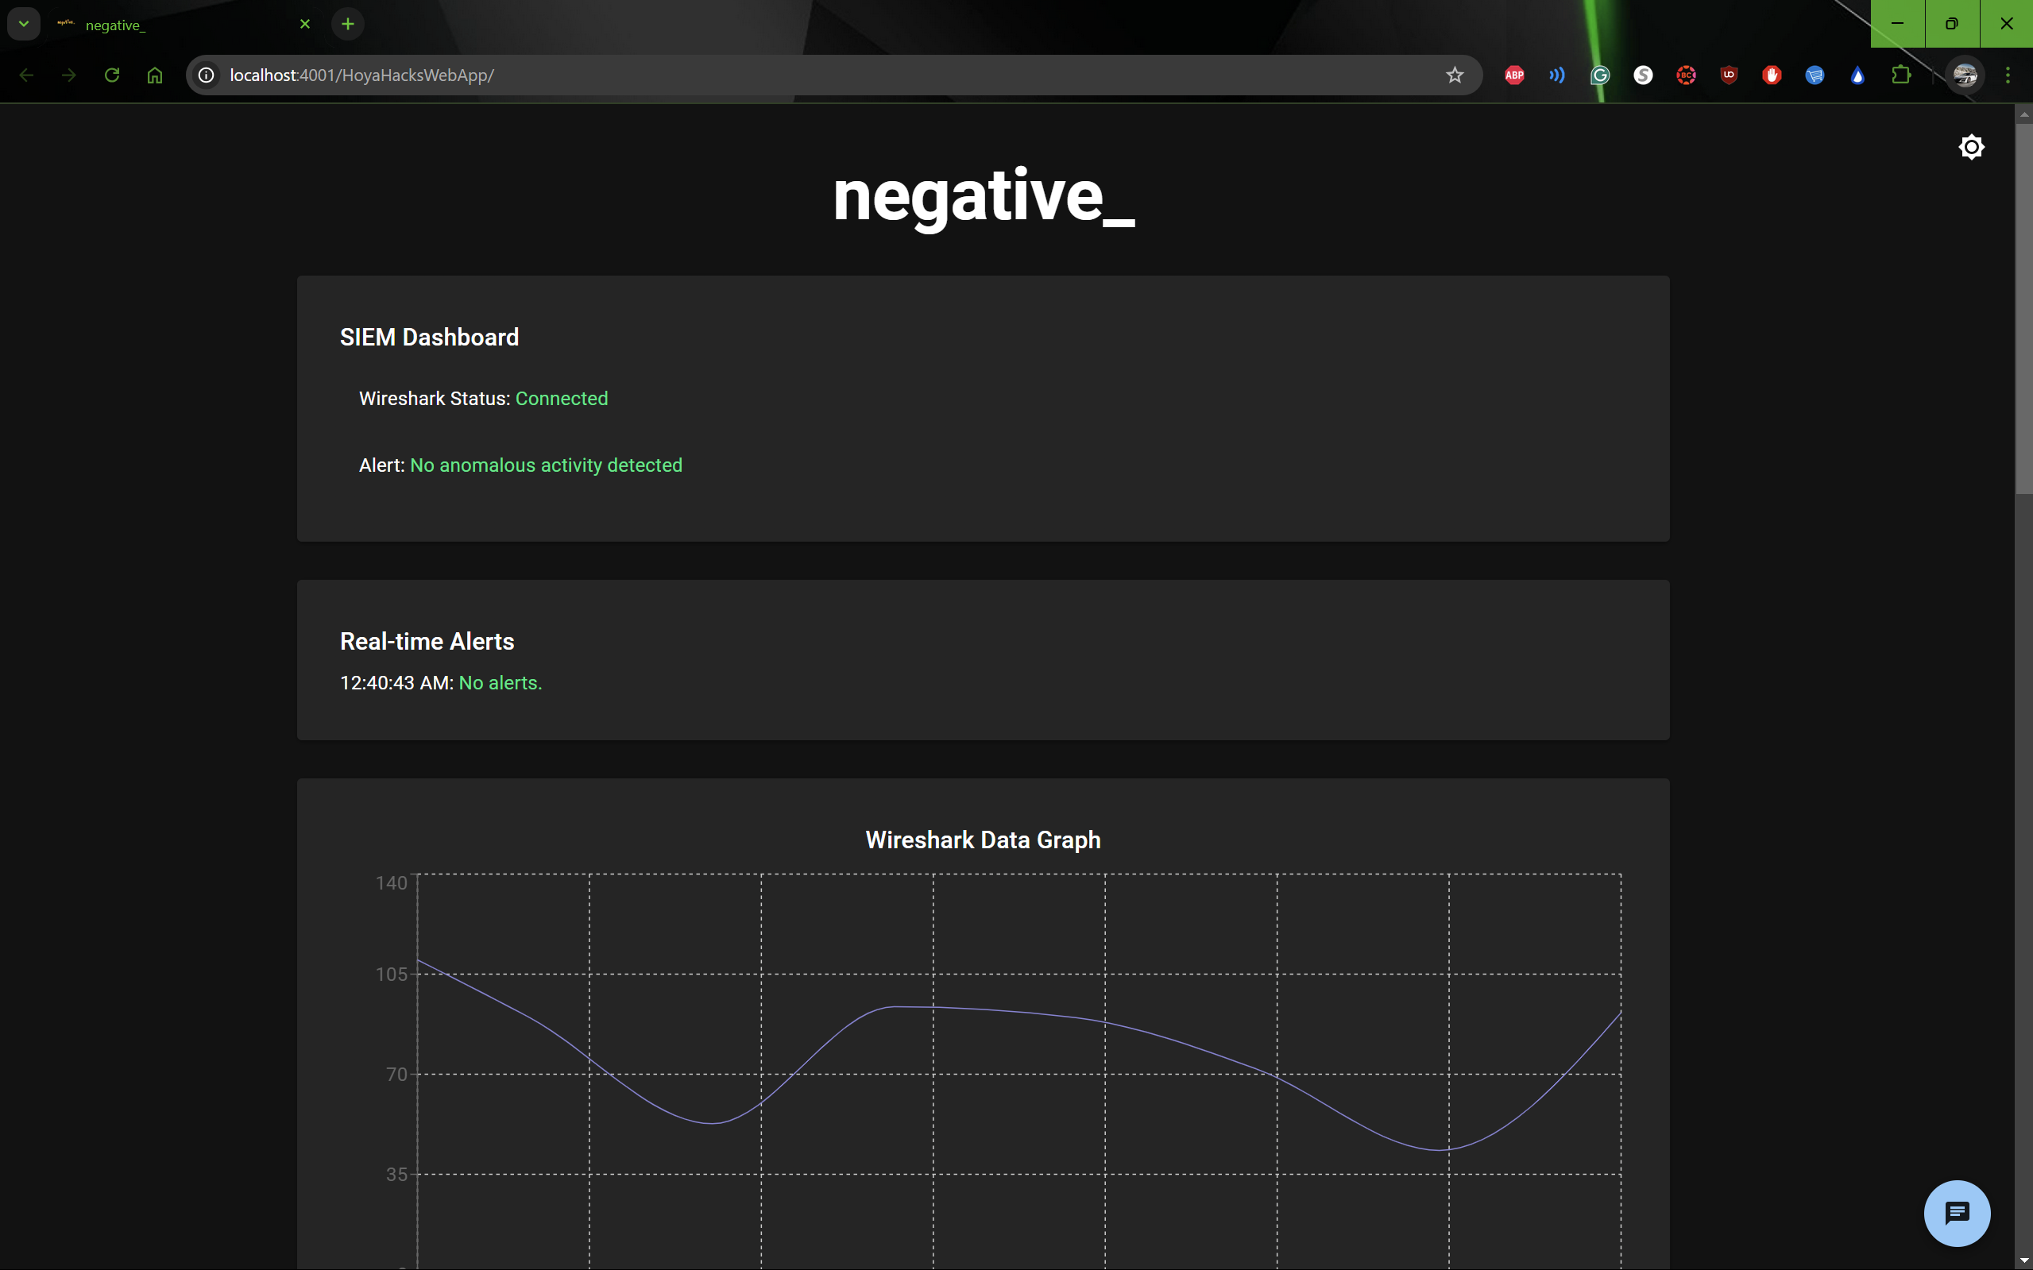
Task: Click the BC circular extension icon
Action: pos(1686,75)
